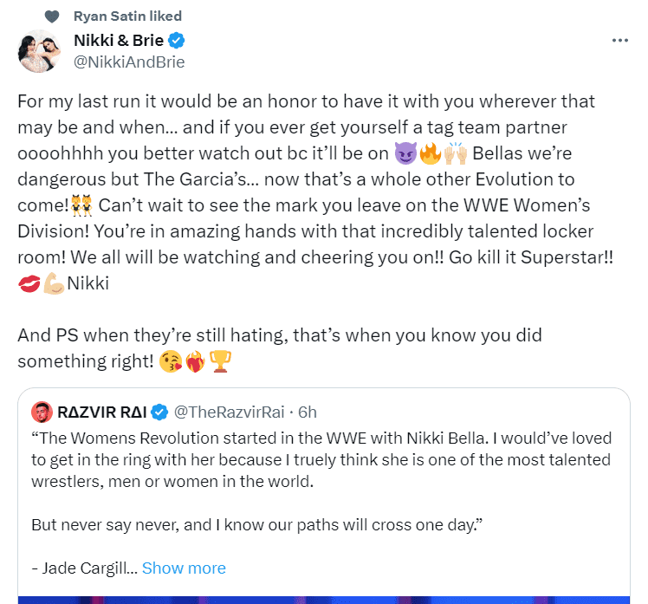
Task: Expand quoted tweet with Show more
Action: 184,568
